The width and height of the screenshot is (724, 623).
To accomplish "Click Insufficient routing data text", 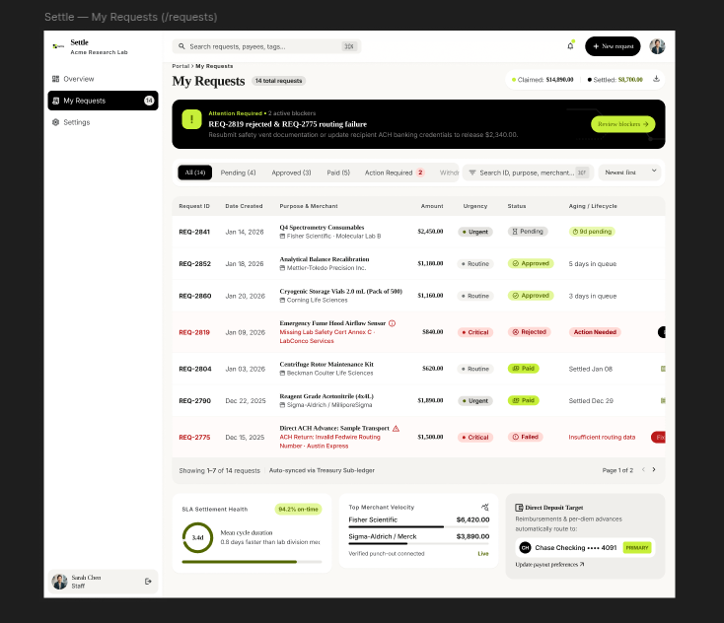I will point(602,437).
